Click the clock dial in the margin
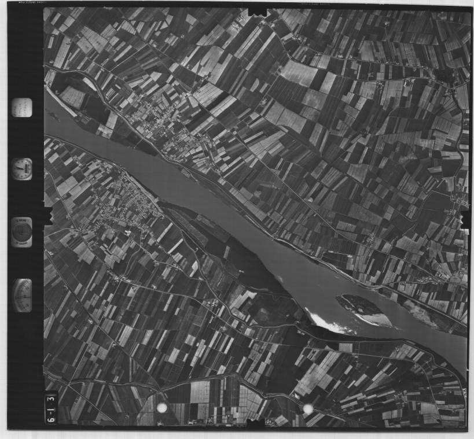This screenshot has width=474, height=439. click(x=22, y=169)
